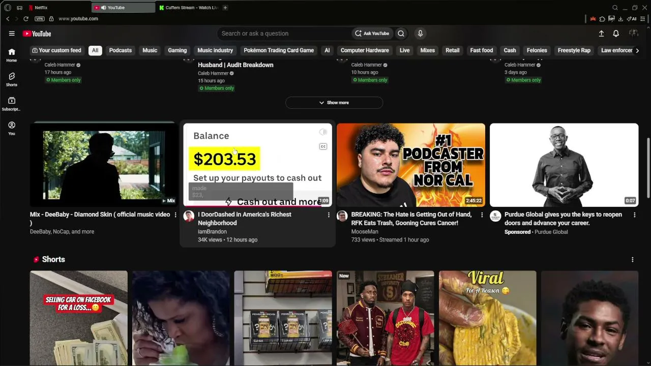Toggle the VPN badge in address bar
This screenshot has height=366, width=651.
click(x=39, y=19)
